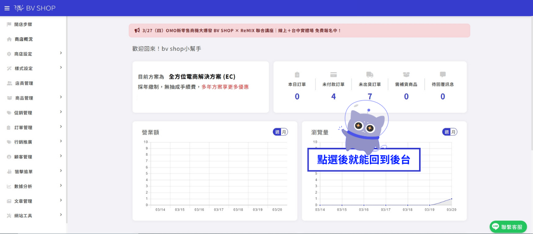Click the tag icon beside 行銷推廣
Viewport: 533px width, 234px height.
(x=9, y=142)
